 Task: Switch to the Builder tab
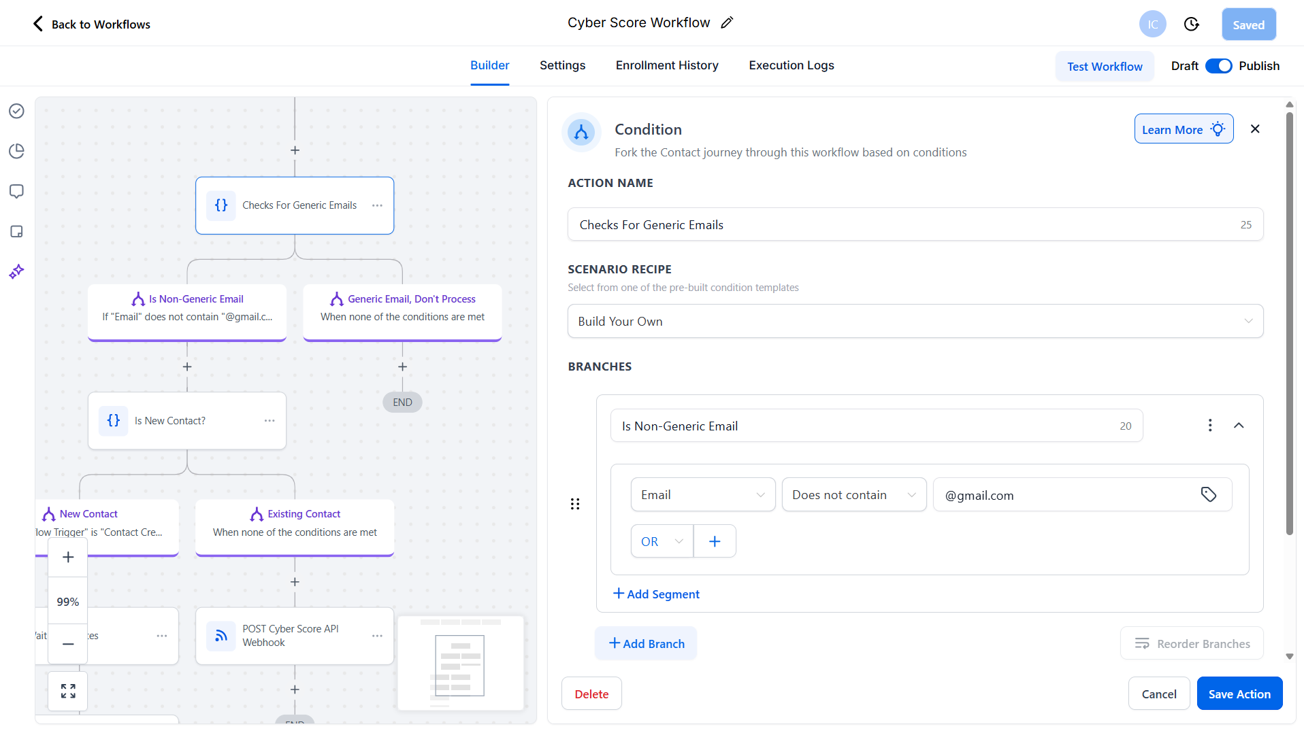pyautogui.click(x=490, y=65)
